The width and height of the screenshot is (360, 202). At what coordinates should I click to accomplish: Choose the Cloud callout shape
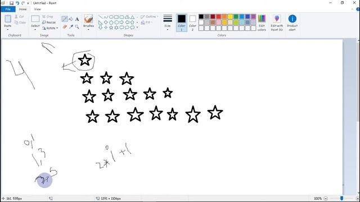coord(133,27)
